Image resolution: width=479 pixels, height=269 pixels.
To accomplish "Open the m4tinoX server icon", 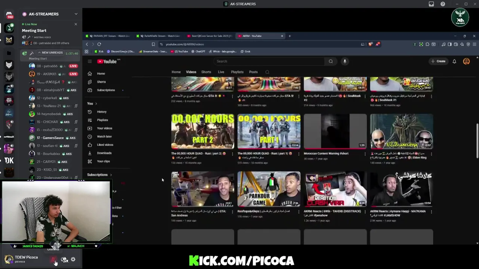I will [9, 137].
